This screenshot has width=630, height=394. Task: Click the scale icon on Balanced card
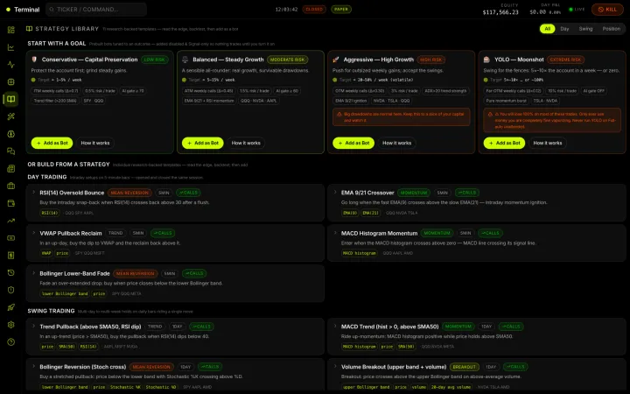click(185, 60)
